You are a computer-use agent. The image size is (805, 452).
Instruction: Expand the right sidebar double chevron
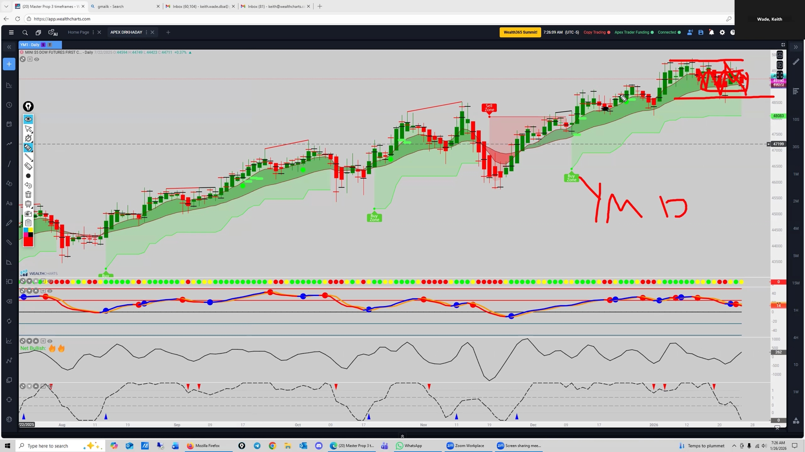pos(796,47)
